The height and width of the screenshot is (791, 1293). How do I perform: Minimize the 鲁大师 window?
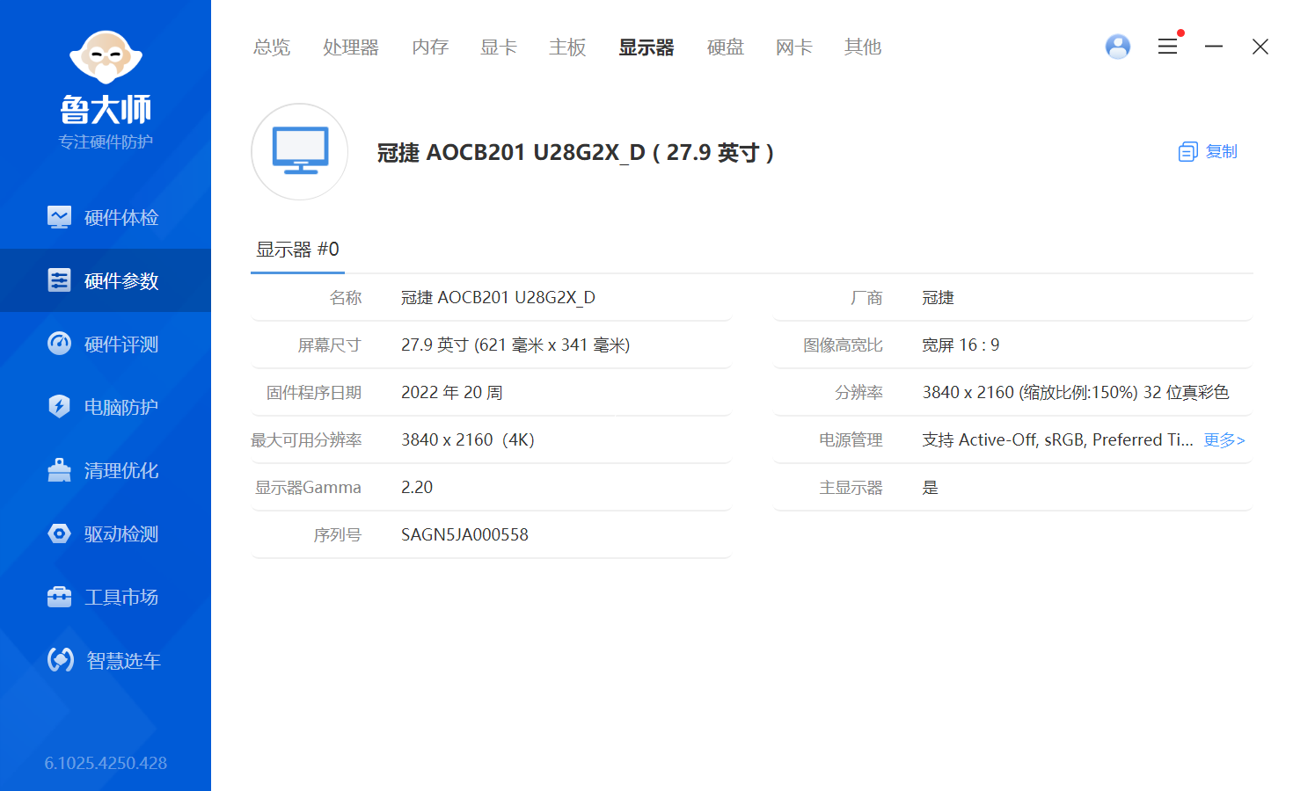coord(1214,47)
